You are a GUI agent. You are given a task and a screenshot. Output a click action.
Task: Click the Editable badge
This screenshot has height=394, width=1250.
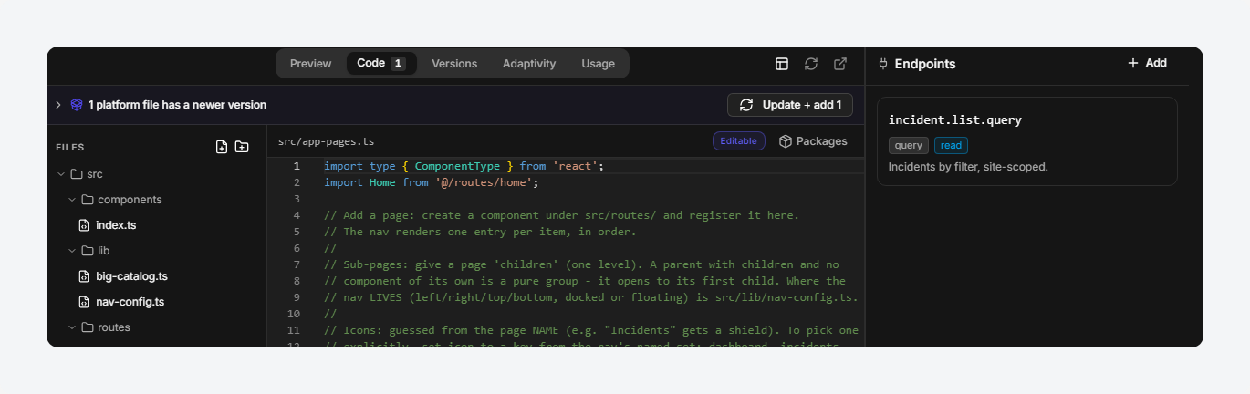pos(739,141)
